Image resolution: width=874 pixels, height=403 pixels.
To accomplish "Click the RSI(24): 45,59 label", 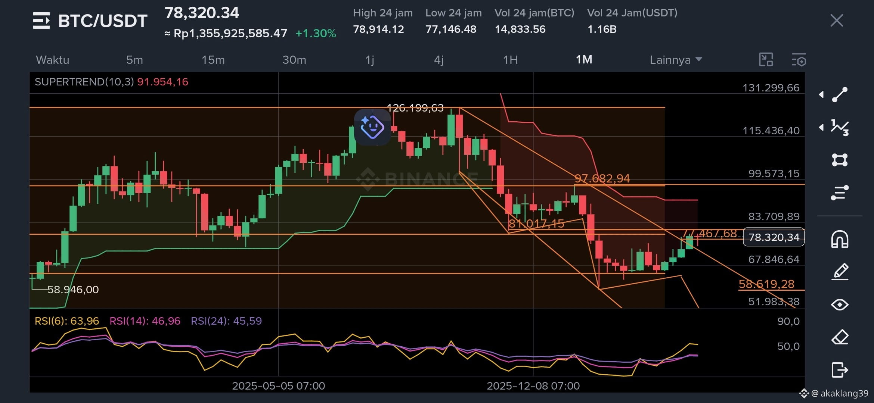I will (226, 321).
